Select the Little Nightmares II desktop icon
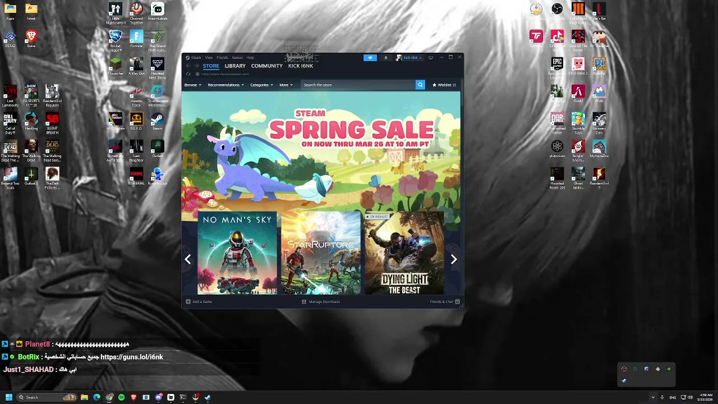The height and width of the screenshot is (404, 718). click(x=115, y=13)
